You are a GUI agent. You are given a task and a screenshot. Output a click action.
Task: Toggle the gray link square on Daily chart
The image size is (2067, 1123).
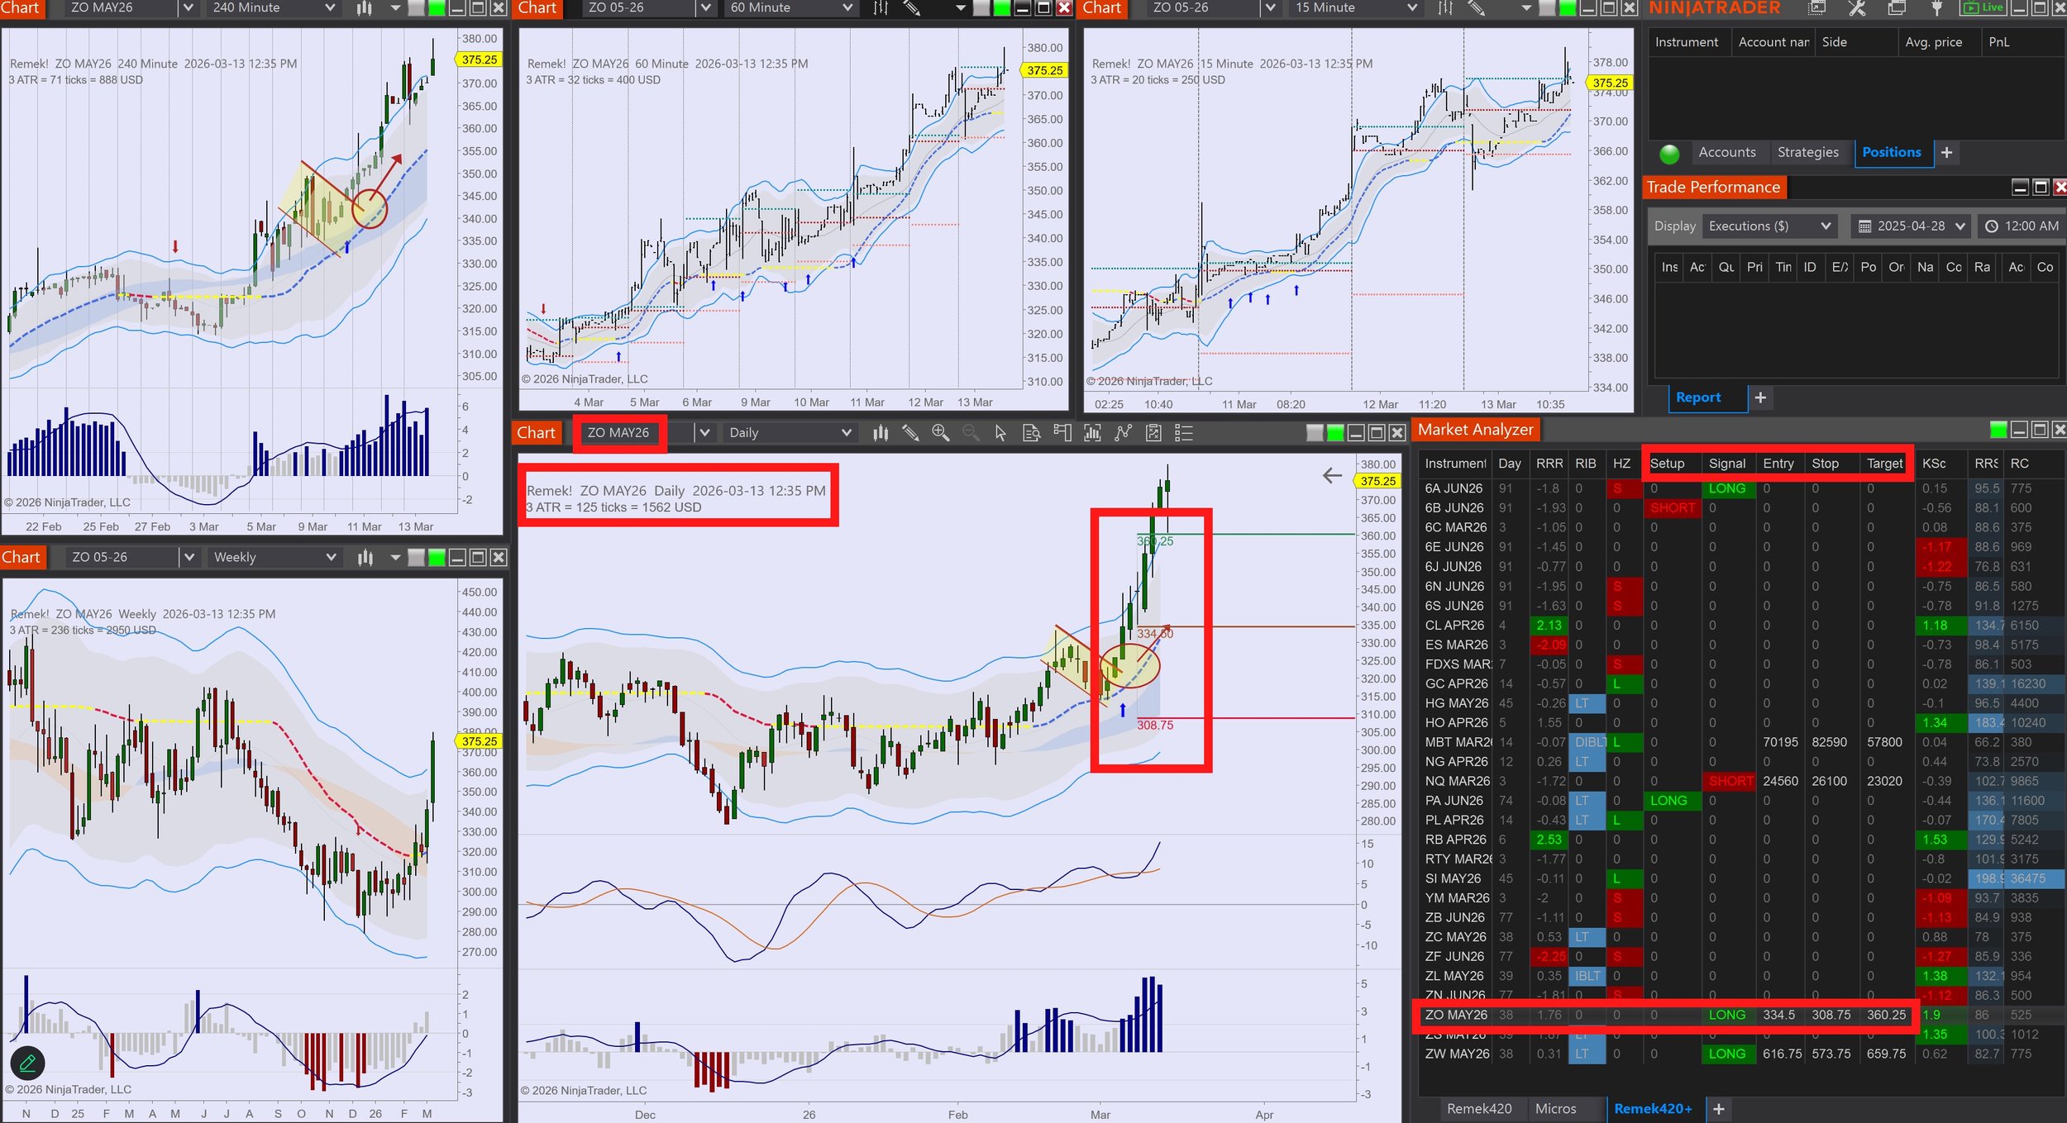coord(1315,432)
